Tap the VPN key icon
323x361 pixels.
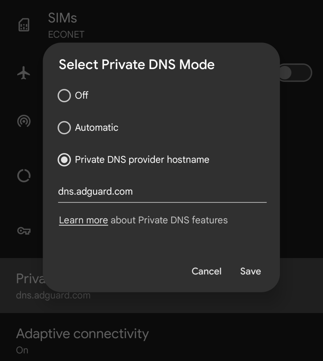[x=24, y=231]
